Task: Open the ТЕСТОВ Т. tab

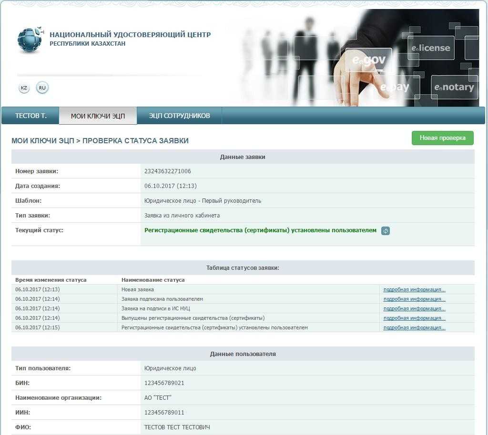Action: [x=30, y=116]
